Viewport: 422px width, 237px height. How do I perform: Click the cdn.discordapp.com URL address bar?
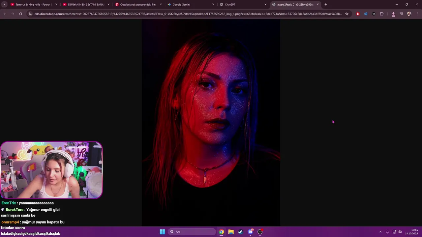188,14
